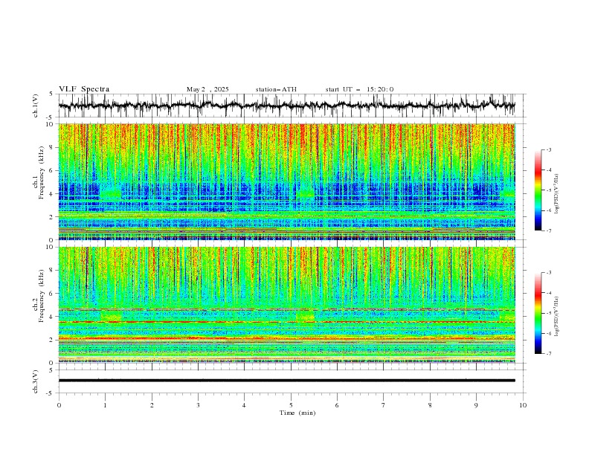Click time axis tick label '3'
The width and height of the screenshot is (589, 455).
pos(198,405)
